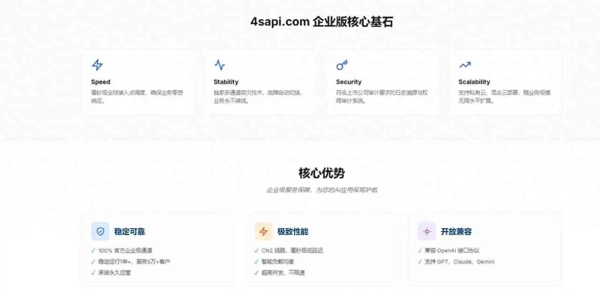Click the Scalability card title

(474, 82)
